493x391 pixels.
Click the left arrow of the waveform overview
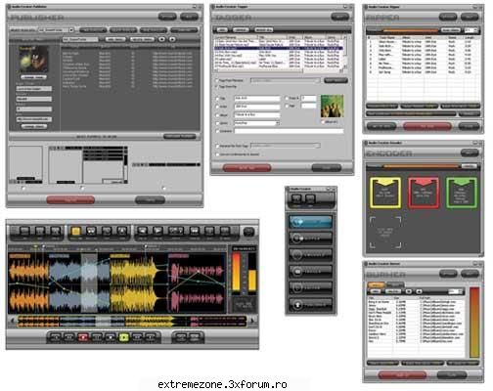coord(13,321)
